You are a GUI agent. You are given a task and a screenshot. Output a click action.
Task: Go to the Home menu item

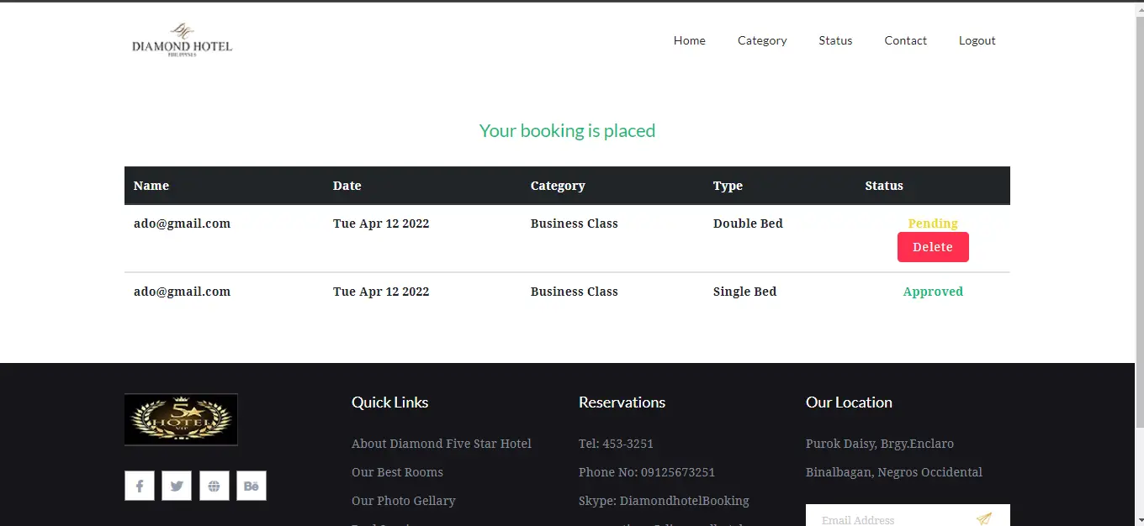tap(689, 40)
